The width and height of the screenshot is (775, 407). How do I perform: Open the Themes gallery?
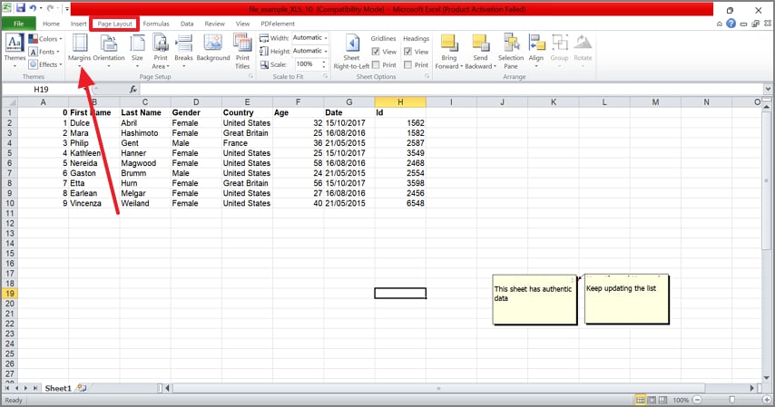click(x=15, y=51)
